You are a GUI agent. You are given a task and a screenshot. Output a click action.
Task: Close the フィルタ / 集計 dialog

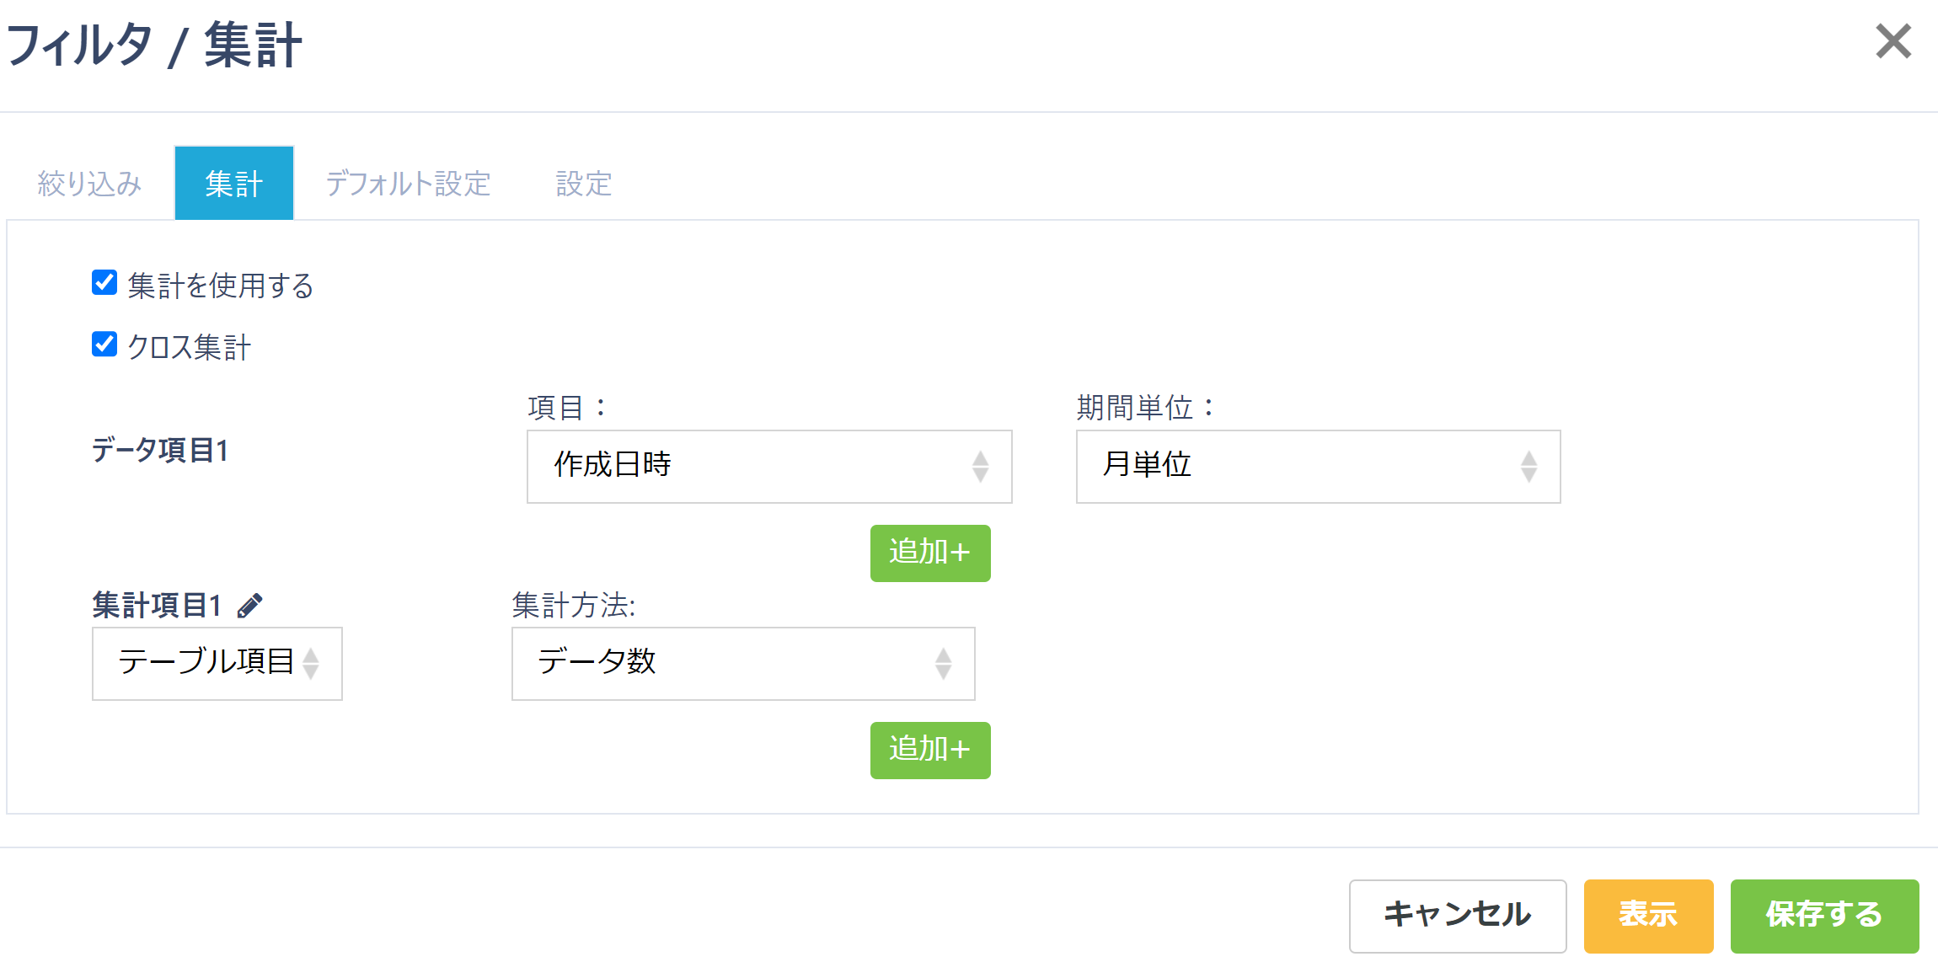click(1892, 41)
